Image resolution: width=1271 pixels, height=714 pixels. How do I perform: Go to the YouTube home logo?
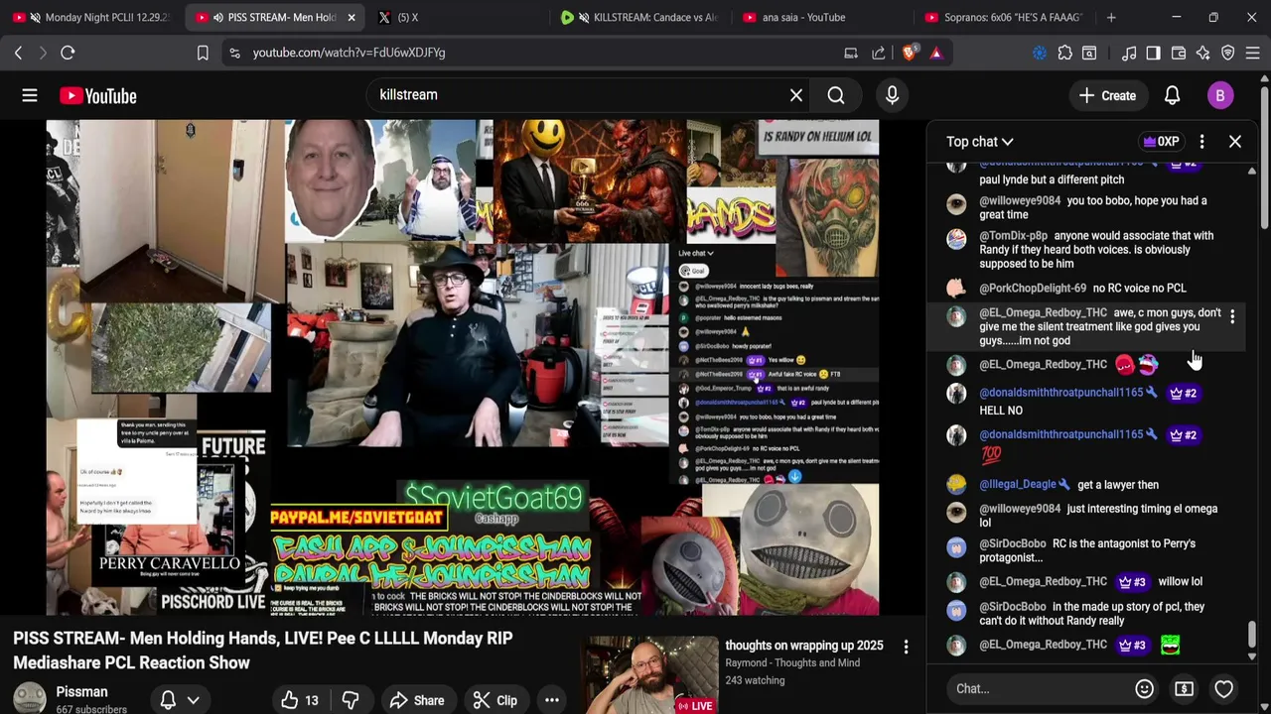pyautogui.click(x=97, y=95)
